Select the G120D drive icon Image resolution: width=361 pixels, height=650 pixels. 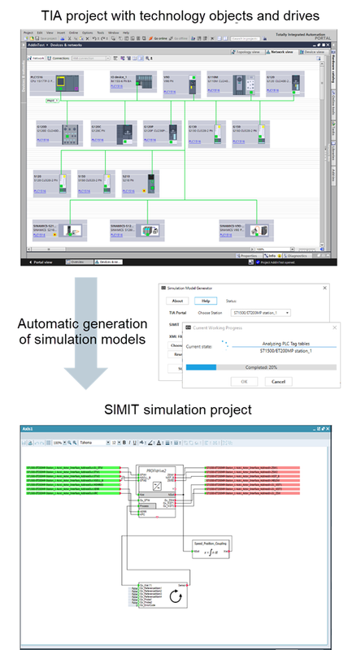(x=70, y=134)
